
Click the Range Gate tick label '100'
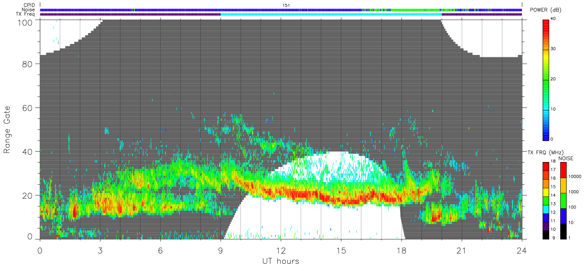25,22
